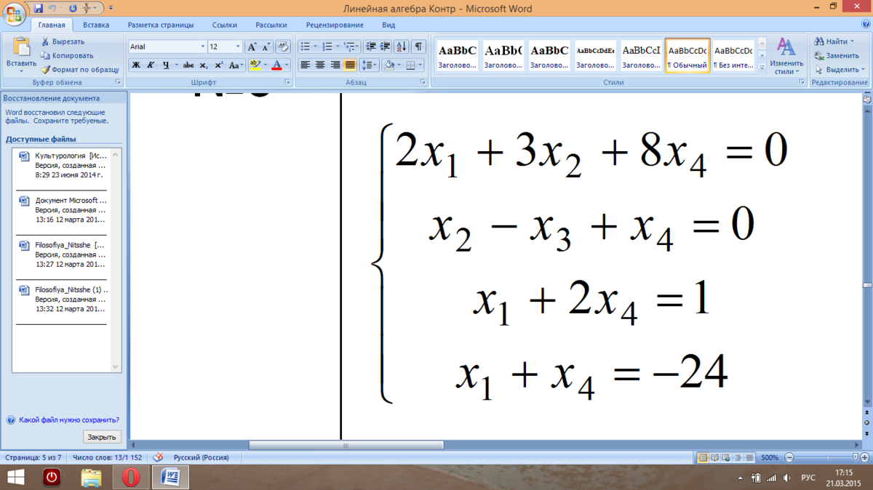Expand the Найти dropdown arrow

click(x=853, y=41)
